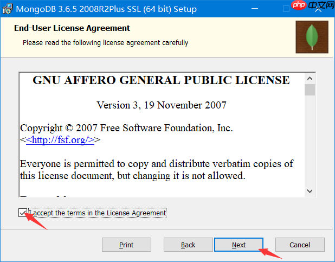Viewport: 335px width, 262px height.
Task: Click the 'Everyone is permitted to copy' paragraph
Action: pyautogui.click(x=157, y=170)
